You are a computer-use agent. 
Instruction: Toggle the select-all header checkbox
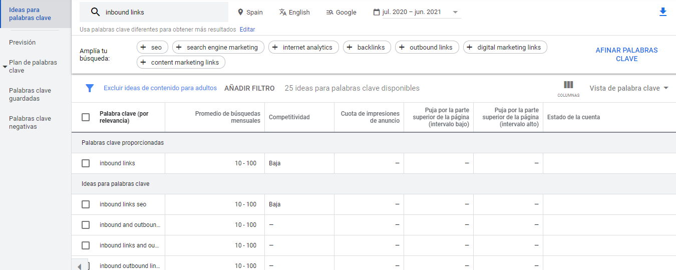pos(86,117)
